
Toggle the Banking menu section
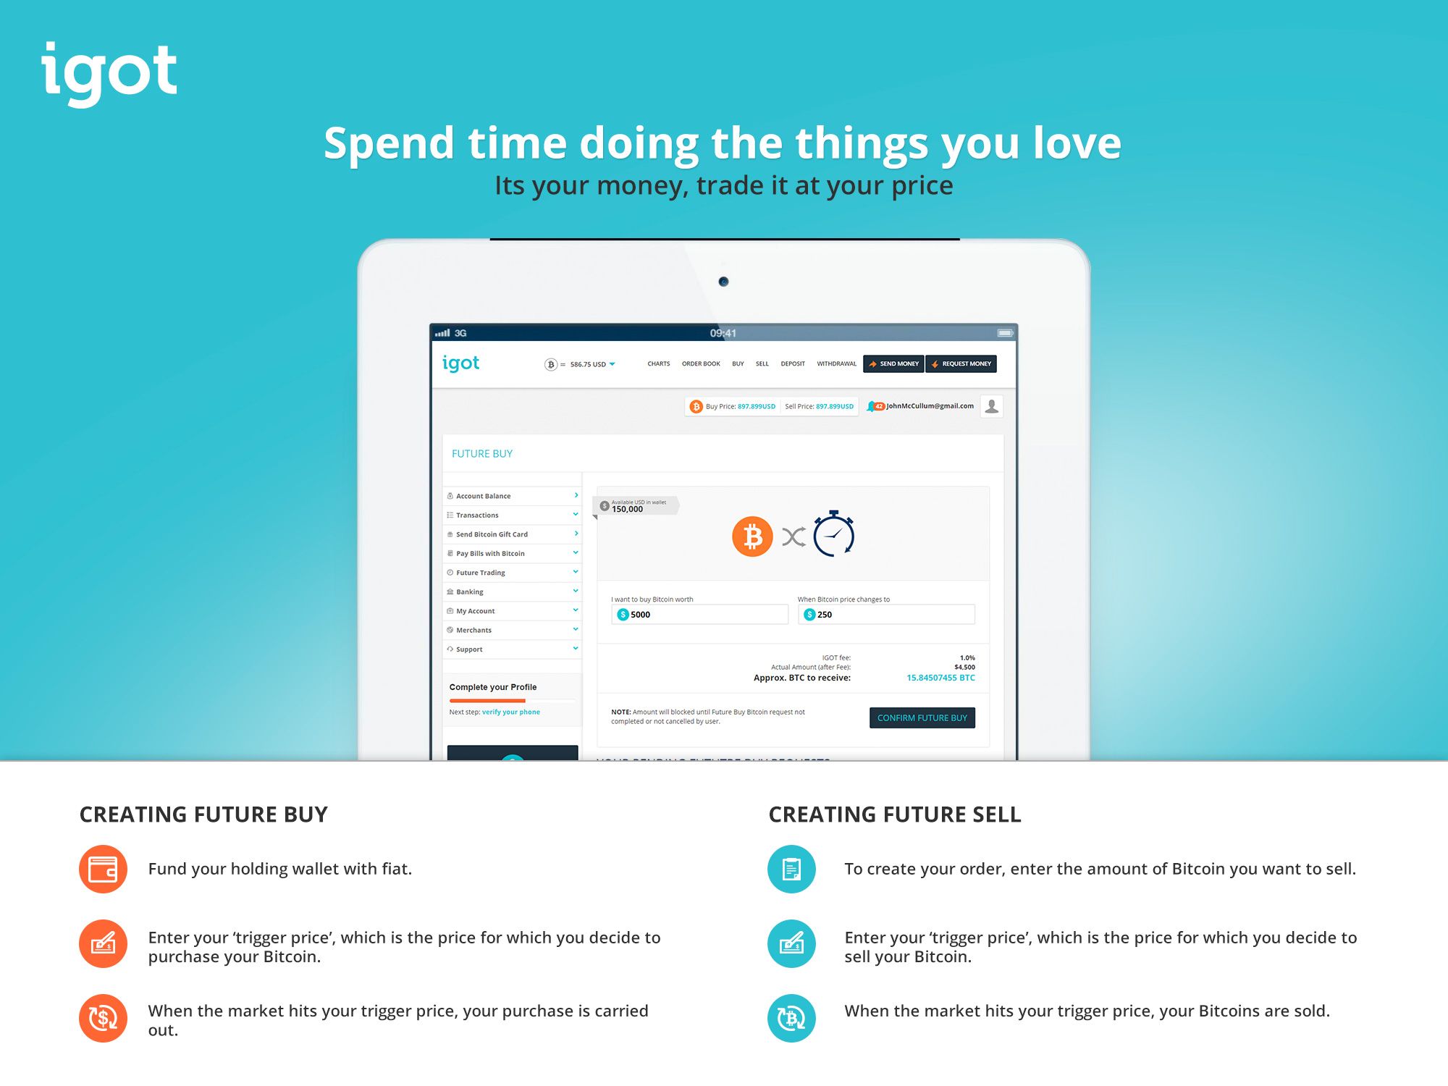(x=510, y=591)
